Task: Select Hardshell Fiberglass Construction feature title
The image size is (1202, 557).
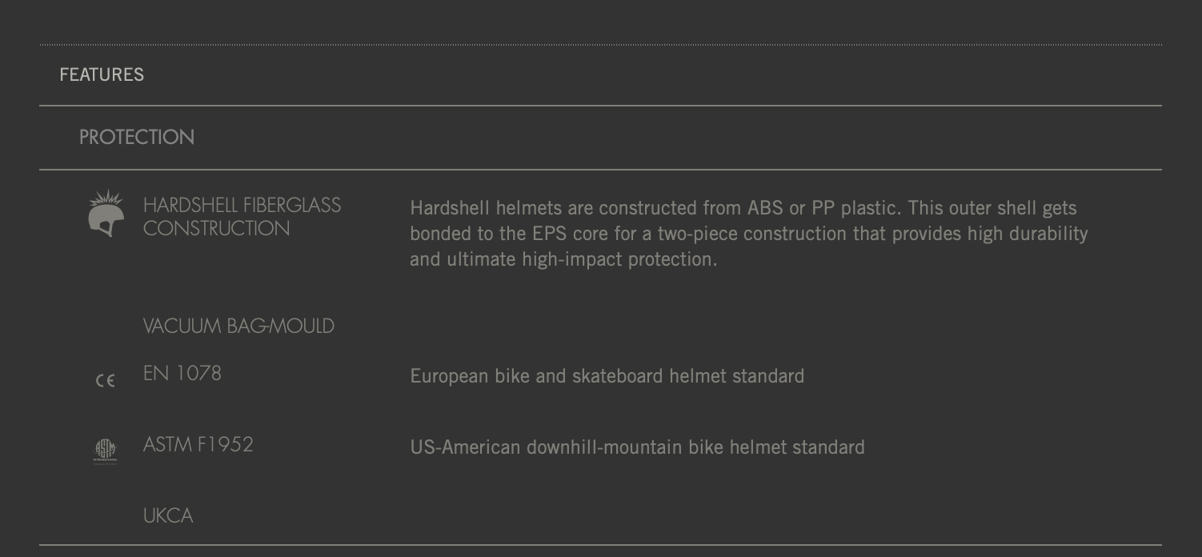Action: pos(242,217)
